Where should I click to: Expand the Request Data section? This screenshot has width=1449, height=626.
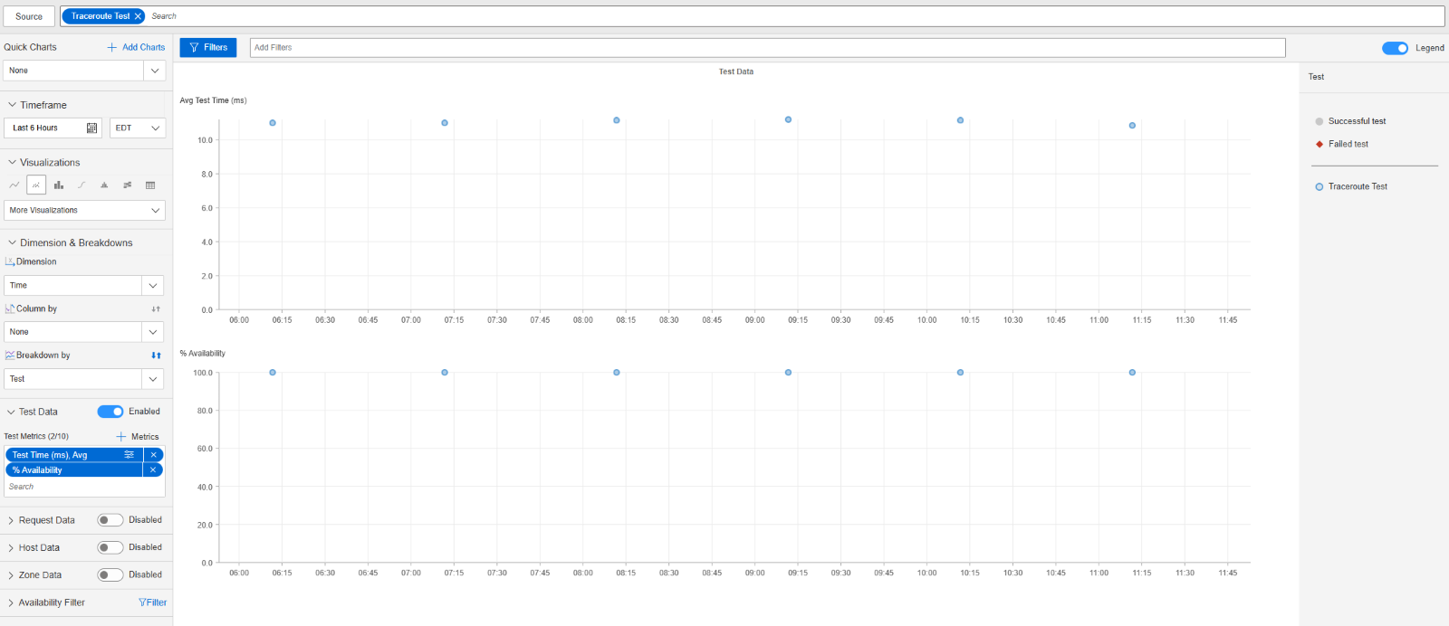click(11, 521)
